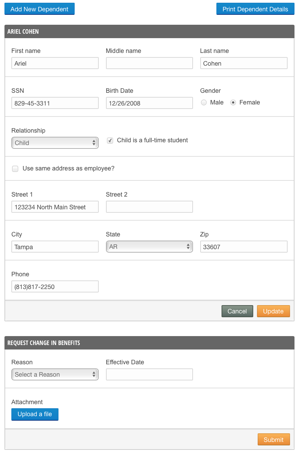Click the First name field

(55, 63)
